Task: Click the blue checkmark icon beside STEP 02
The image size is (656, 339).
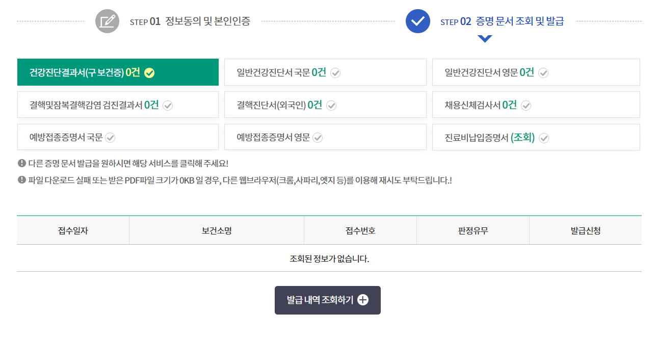Action: [x=417, y=21]
